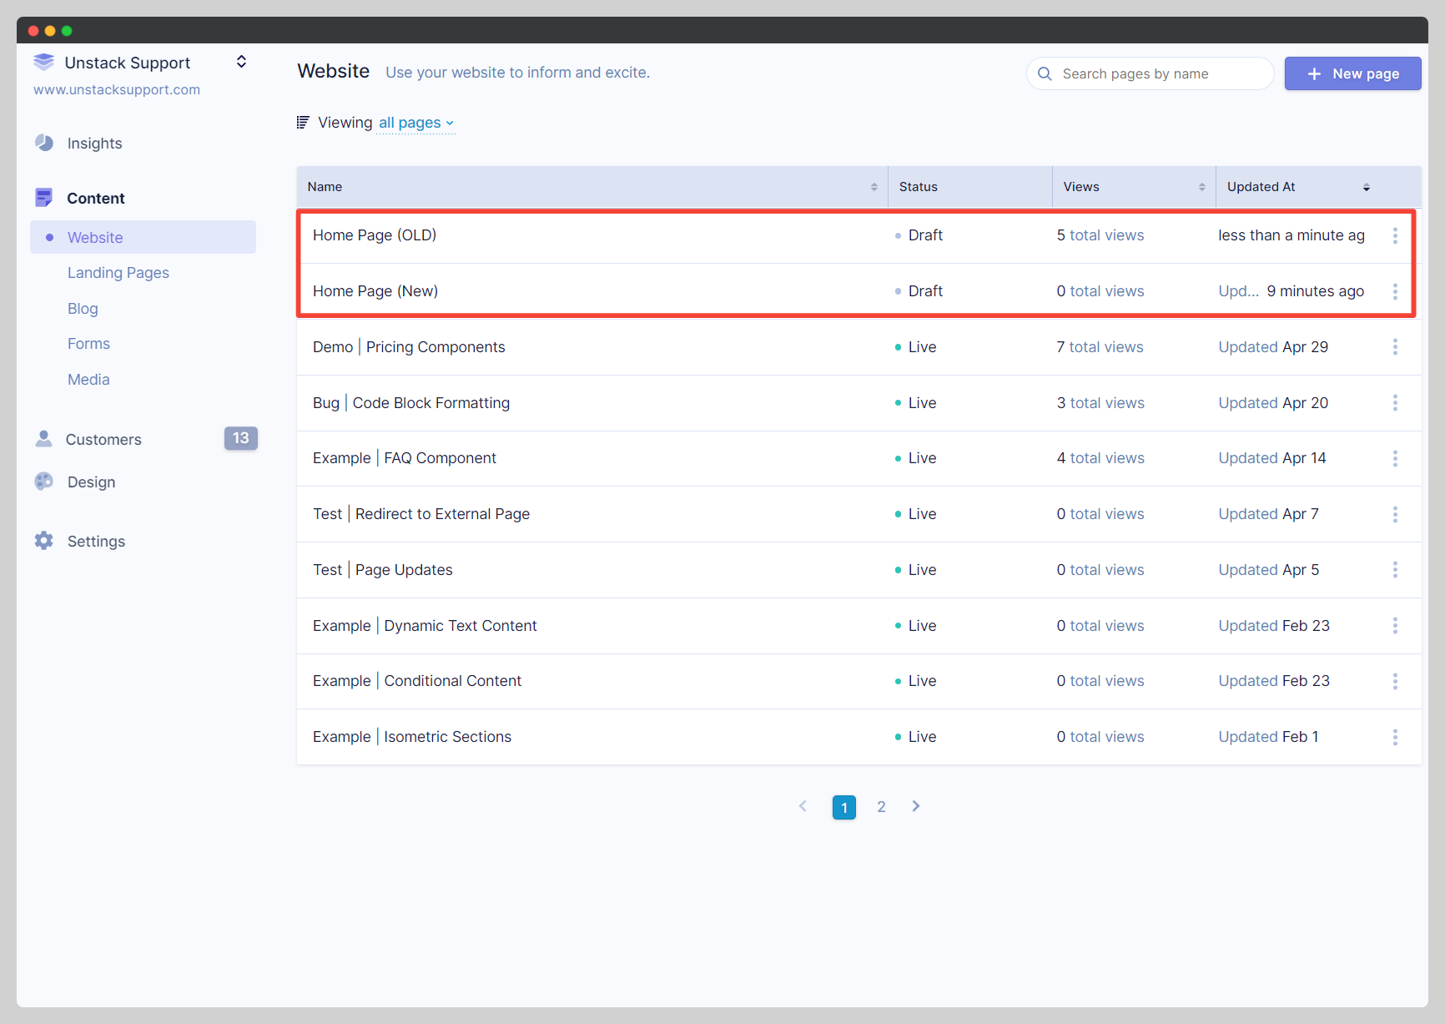Expand the Unstack Support site switcher
The width and height of the screenshot is (1445, 1024).
coord(241,62)
